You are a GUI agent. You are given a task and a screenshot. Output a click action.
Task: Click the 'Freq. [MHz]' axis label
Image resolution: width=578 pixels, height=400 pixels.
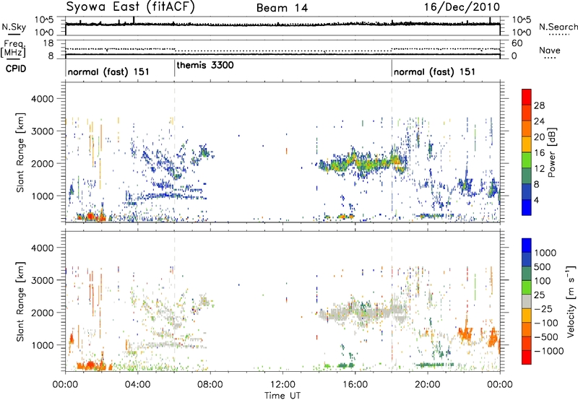(x=13, y=48)
